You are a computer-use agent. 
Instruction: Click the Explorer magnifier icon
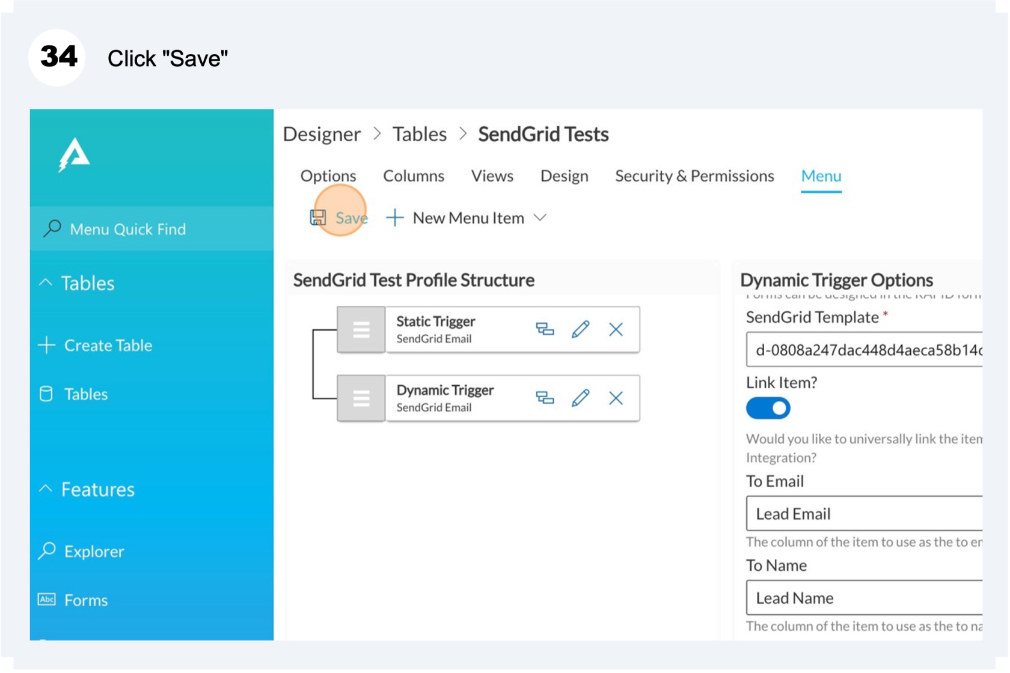tap(47, 551)
